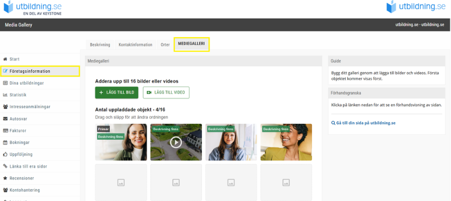Click the edit icon beside Företagsinformation

click(x=5, y=71)
